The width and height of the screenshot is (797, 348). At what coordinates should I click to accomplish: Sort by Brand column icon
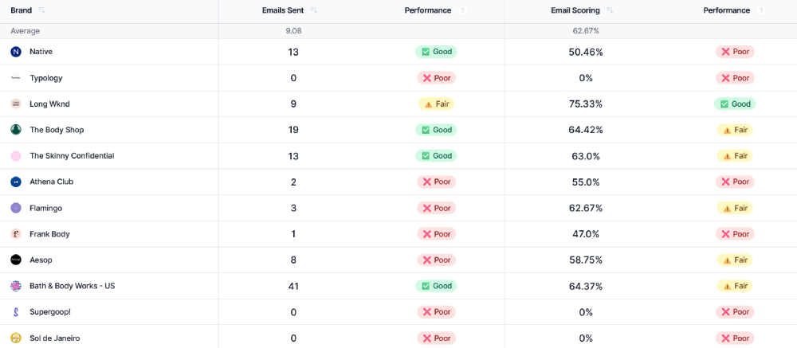tap(41, 10)
